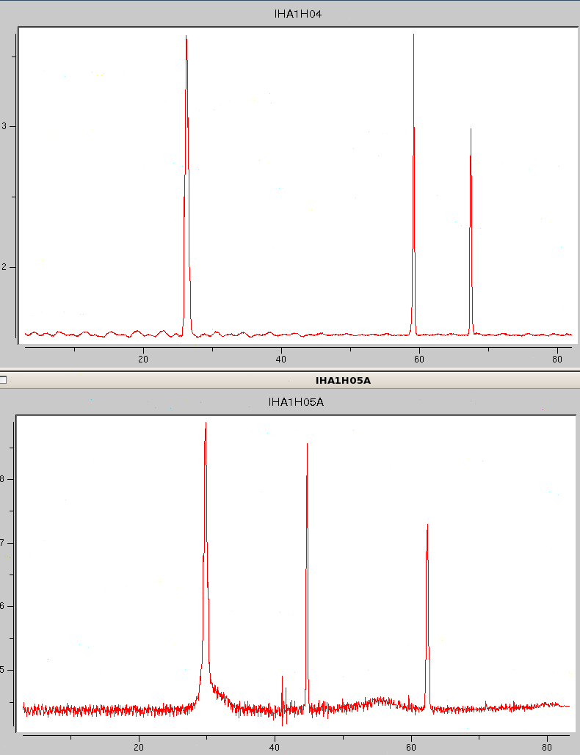The image size is (580, 755).
Task: Click x-axis label 40 in the IHA1H05A plot
Action: pyautogui.click(x=275, y=747)
